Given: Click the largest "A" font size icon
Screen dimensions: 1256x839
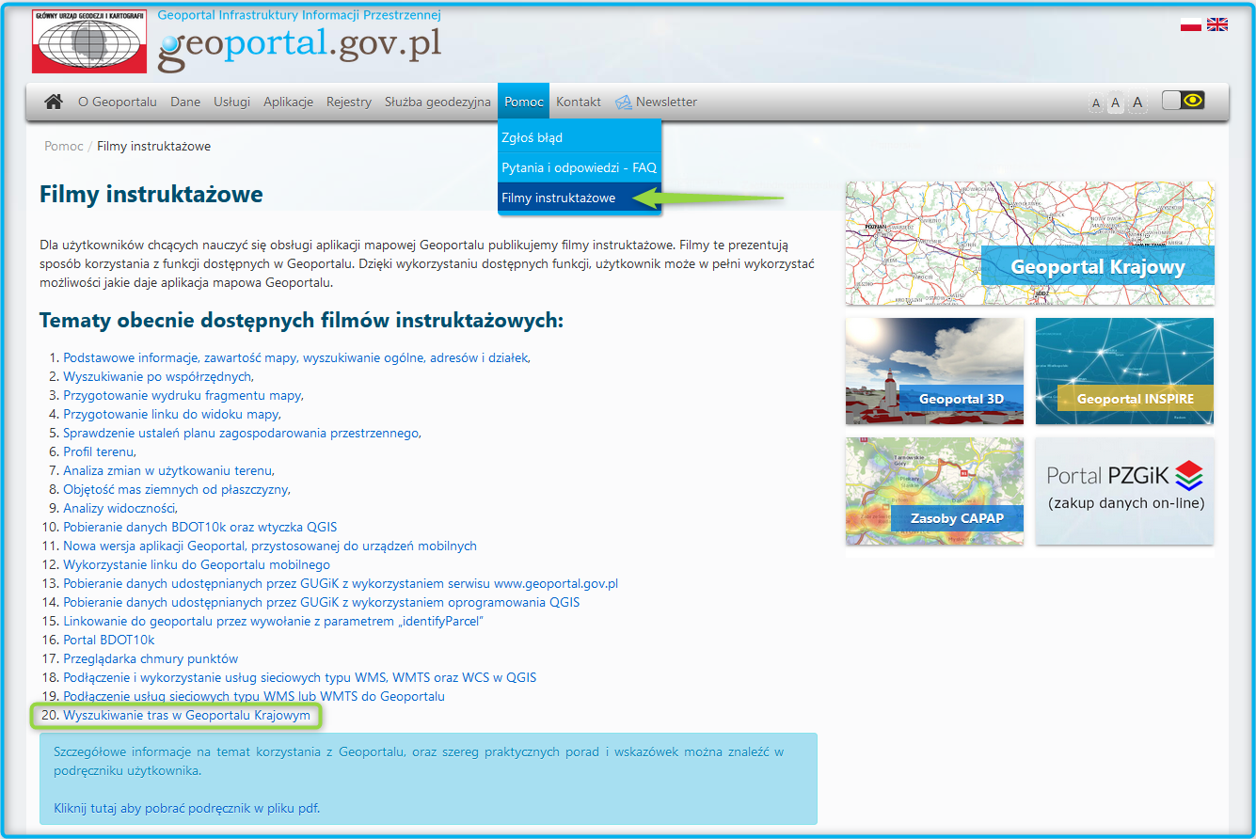Looking at the screenshot, I should 1137,102.
